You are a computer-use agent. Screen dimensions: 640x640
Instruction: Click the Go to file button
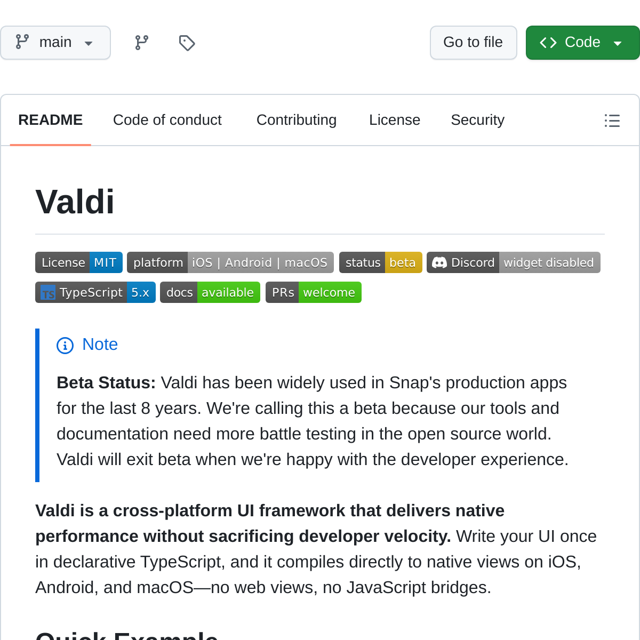[473, 42]
